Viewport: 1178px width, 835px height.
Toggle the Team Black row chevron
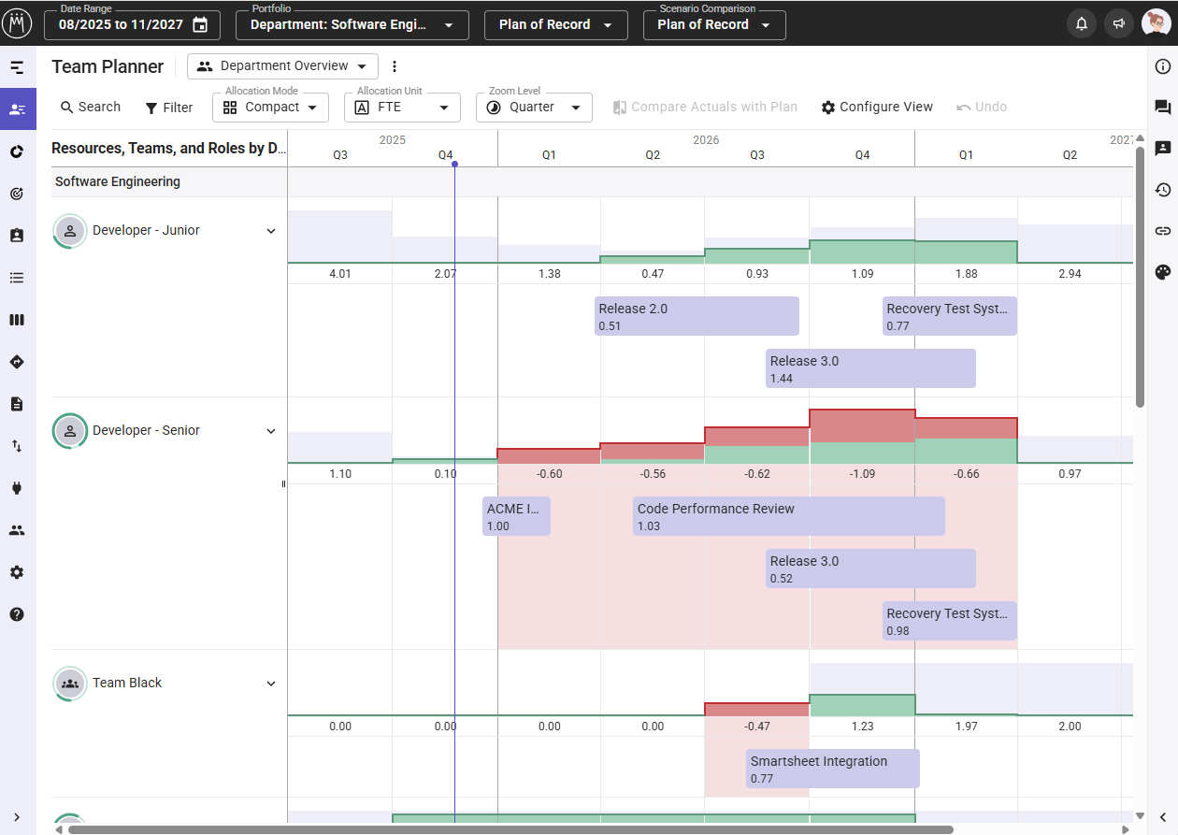[x=271, y=684]
